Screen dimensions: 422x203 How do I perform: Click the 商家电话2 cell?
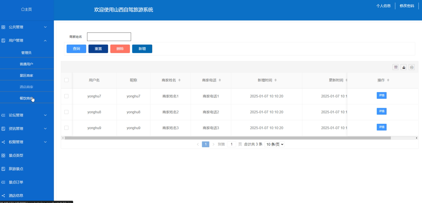pyautogui.click(x=211, y=112)
